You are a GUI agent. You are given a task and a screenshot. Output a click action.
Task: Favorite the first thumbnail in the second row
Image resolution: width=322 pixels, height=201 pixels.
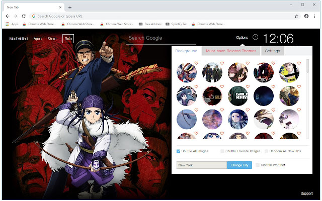click(196, 86)
